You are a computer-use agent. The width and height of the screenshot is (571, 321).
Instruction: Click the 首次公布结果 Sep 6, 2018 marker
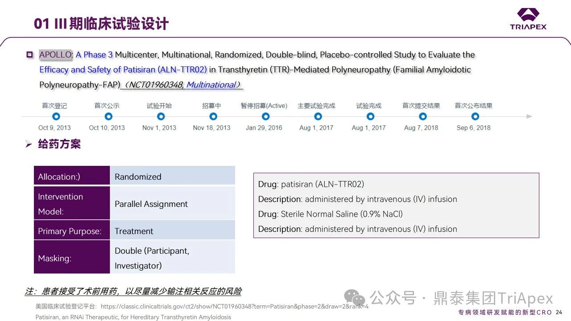[x=475, y=116]
